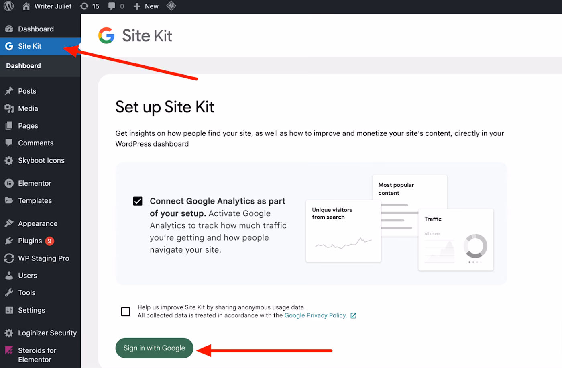
Task: Enable sharing anonymous usage data
Action: [125, 311]
